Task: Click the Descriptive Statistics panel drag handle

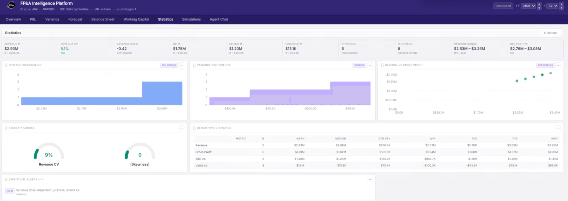Action: 194,128
